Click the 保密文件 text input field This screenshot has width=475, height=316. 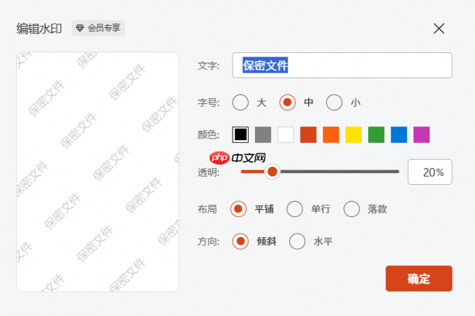click(x=342, y=66)
